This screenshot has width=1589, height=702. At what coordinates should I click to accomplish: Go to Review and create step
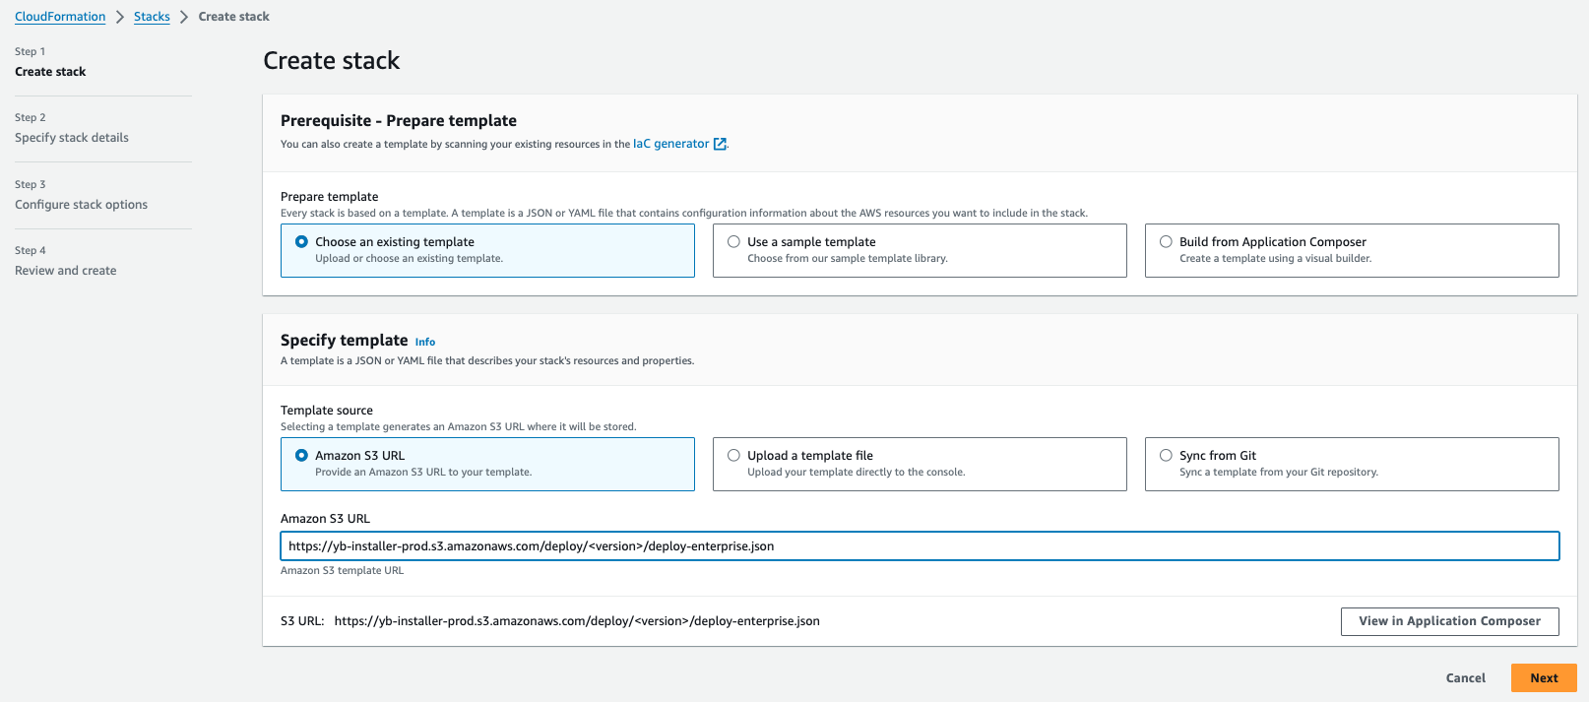click(65, 271)
